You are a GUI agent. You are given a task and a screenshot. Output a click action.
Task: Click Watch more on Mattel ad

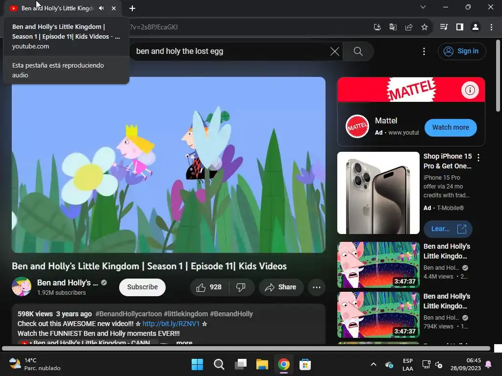(x=451, y=128)
